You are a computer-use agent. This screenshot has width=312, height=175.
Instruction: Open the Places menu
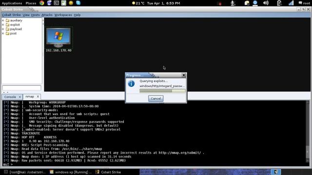31,3
